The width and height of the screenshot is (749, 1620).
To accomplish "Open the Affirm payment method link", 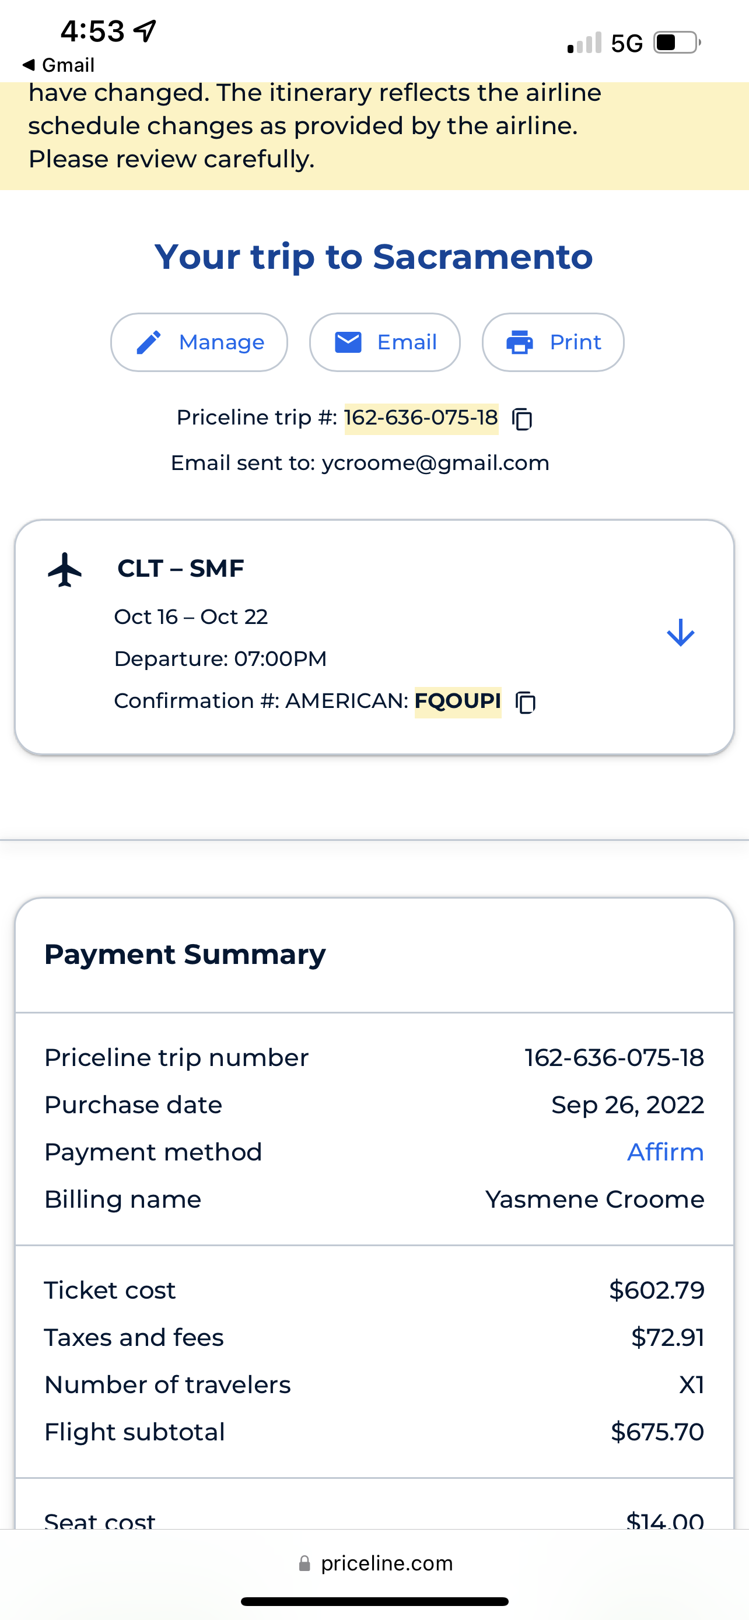I will (665, 1152).
